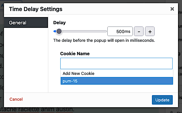Increase the delay with the plus button
This screenshot has height=113, width=182.
click(150, 31)
